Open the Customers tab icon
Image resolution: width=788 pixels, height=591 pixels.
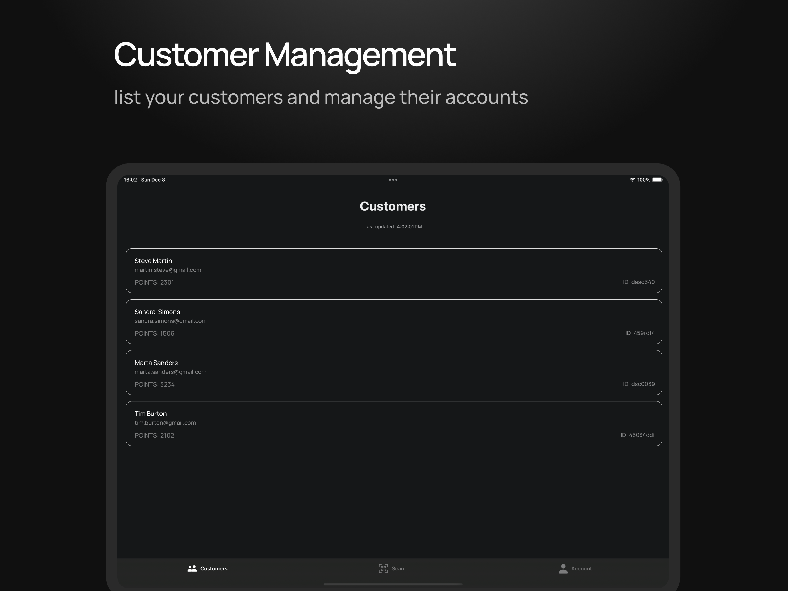[x=192, y=569]
